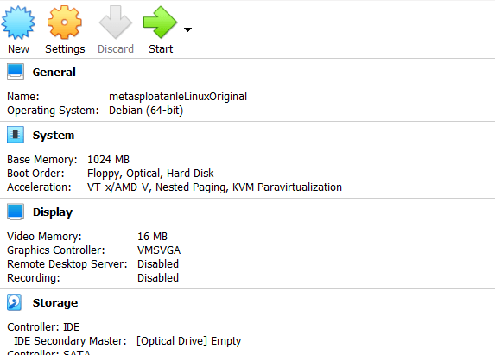495x355 pixels.
Task: Click the grayed Discard arrow icon
Action: (116, 22)
